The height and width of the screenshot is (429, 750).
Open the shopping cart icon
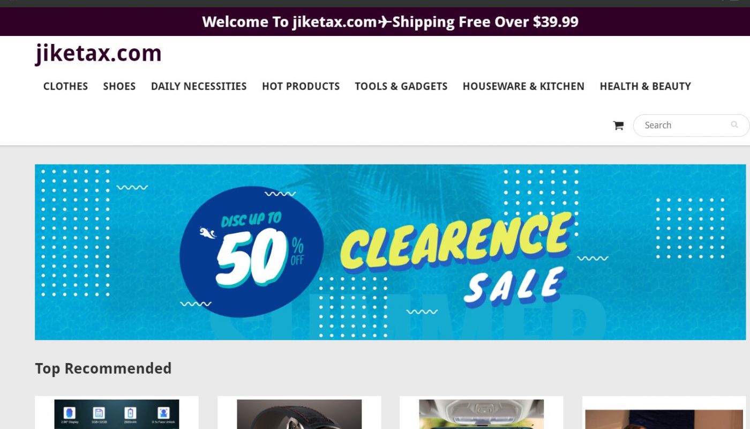pos(618,125)
